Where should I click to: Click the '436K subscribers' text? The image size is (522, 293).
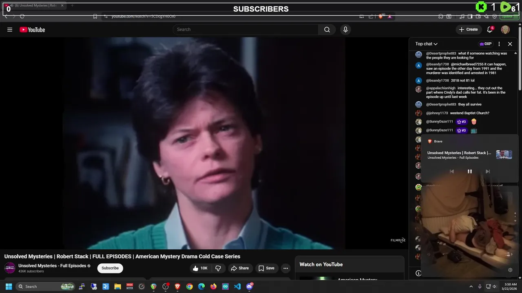31,271
